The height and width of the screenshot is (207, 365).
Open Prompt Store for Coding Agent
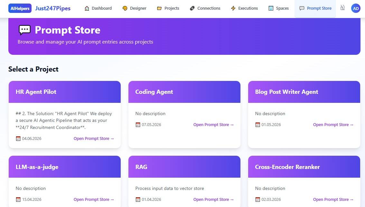tap(213, 125)
